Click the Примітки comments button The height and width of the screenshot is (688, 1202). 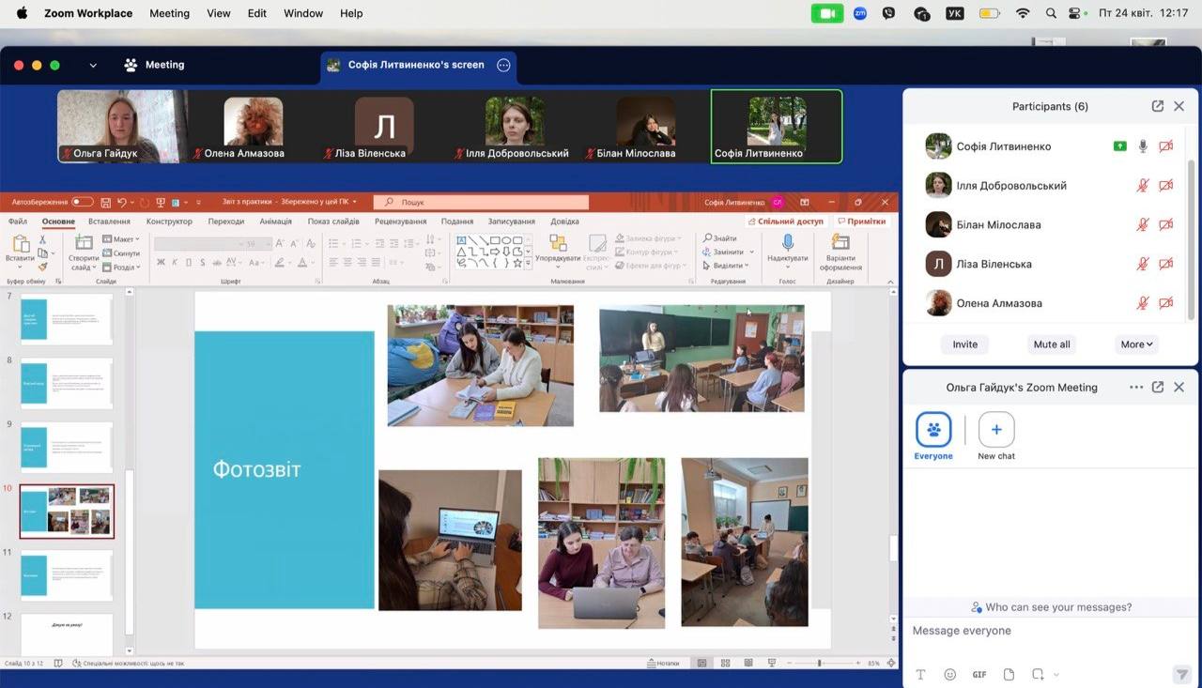coord(861,222)
